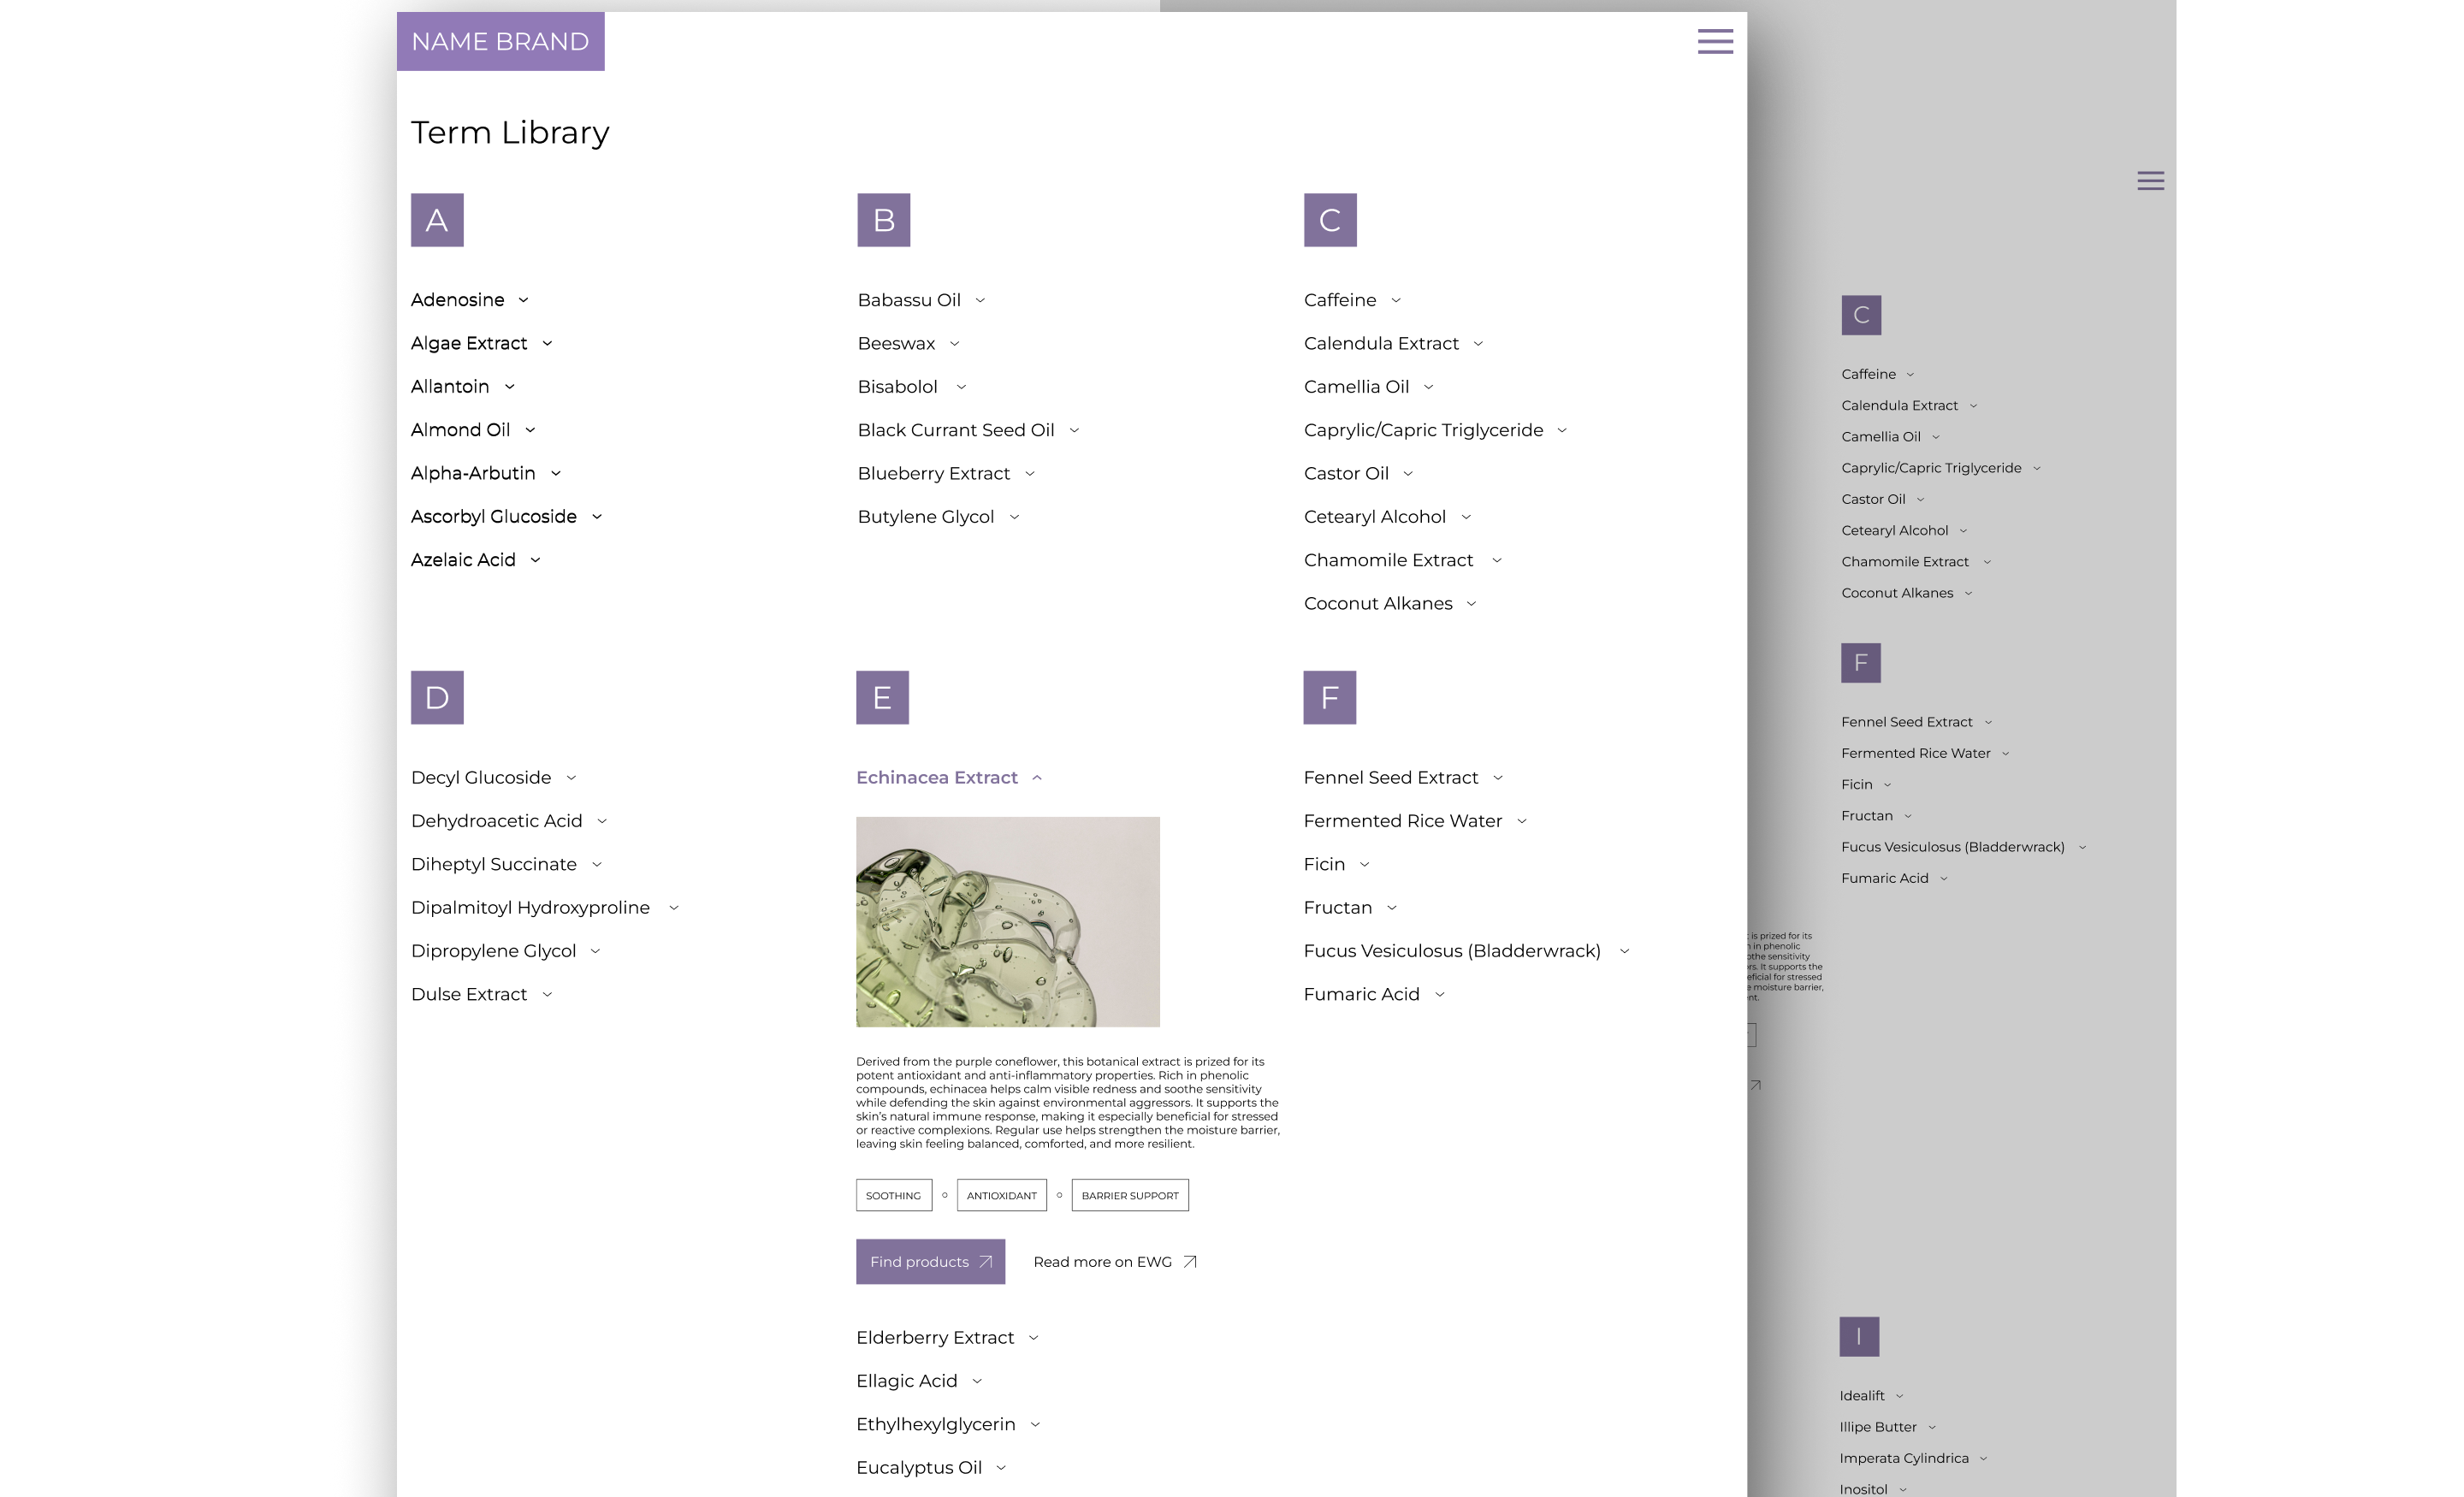The image size is (2464, 1497).
Task: Open the Read more on EWG link
Action: 1102,1262
